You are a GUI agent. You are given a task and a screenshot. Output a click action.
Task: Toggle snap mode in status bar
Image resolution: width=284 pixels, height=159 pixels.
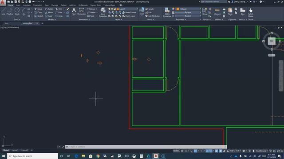pos(185,151)
